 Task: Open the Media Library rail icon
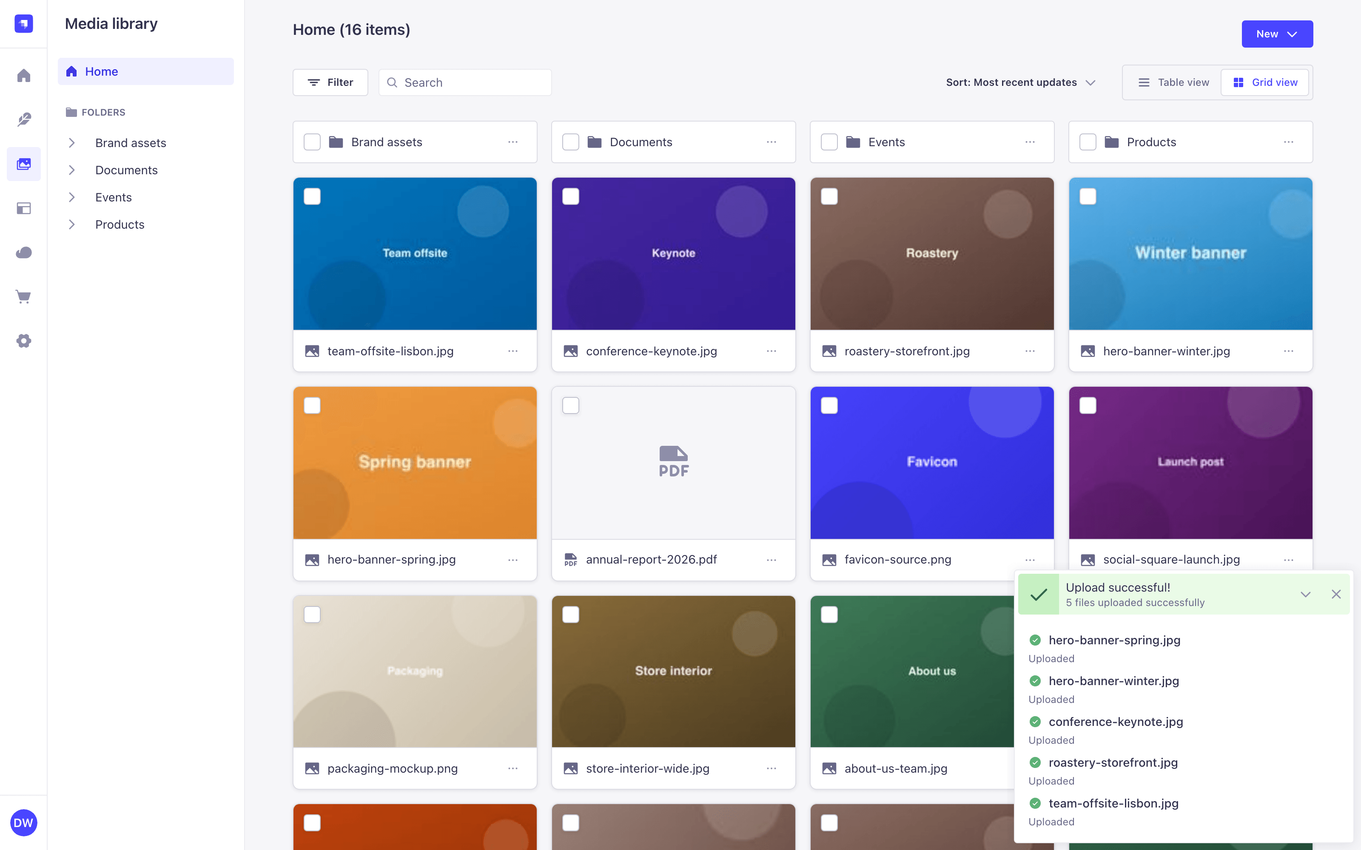24,164
